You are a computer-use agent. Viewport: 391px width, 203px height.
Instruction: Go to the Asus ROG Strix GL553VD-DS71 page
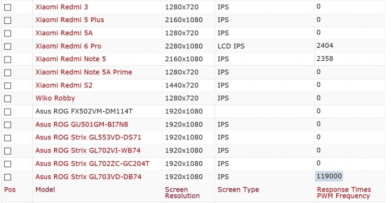88,137
